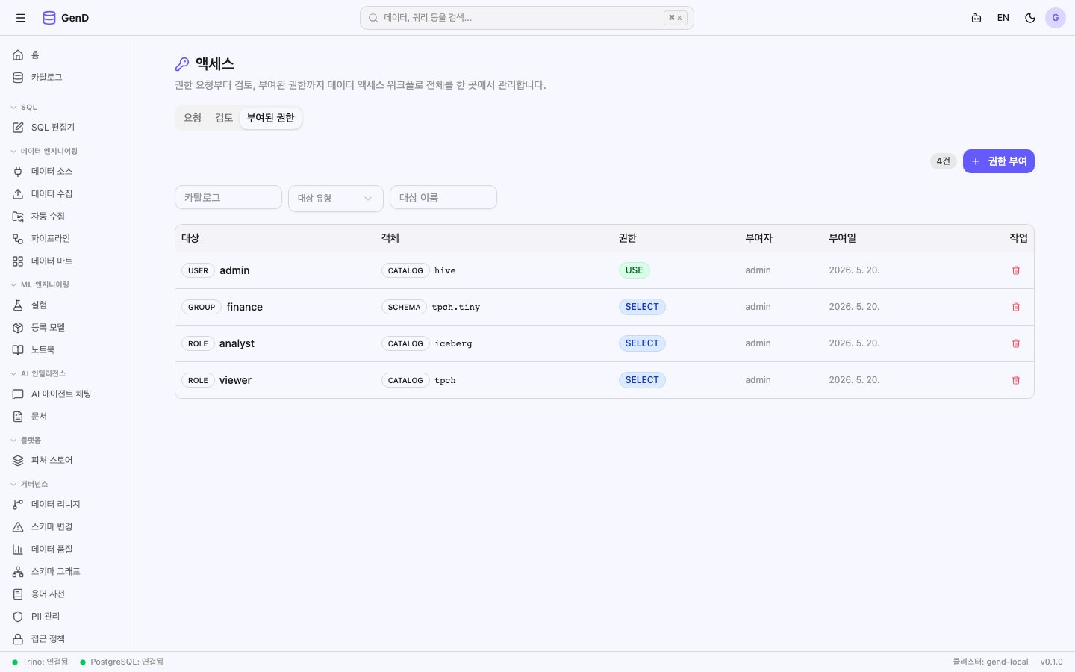Click the 권한 부여 button
Image resolution: width=1075 pixels, height=672 pixels.
999,161
